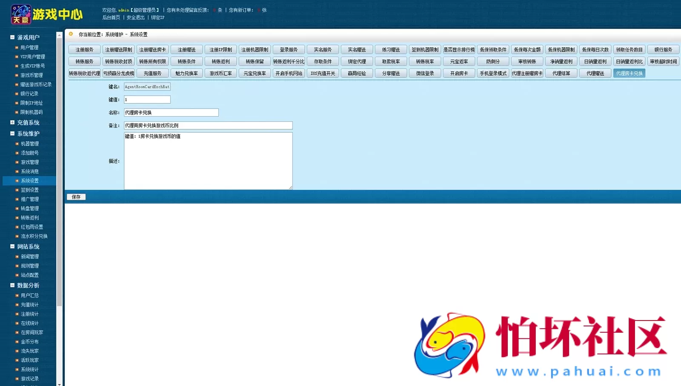The height and width of the screenshot is (386, 681).
Task: Click the sidebar scroll-up arrow
Action: coord(59,36)
